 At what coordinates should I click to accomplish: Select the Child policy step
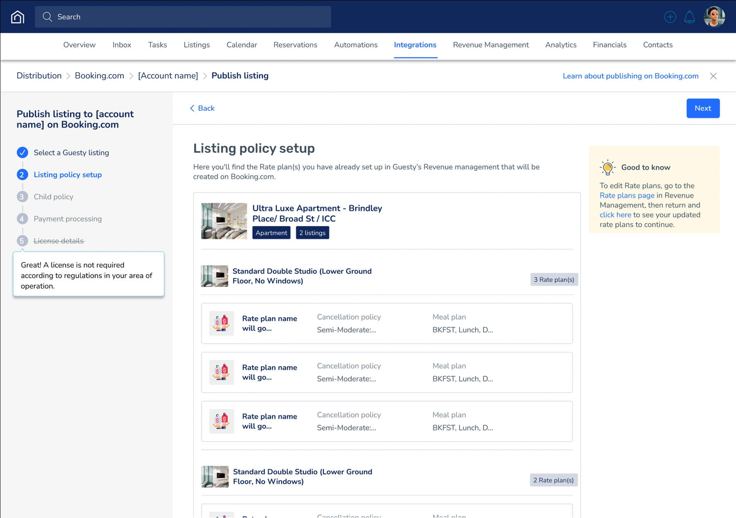(x=54, y=196)
